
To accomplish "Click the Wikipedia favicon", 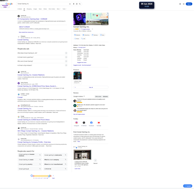I will click(19, 37).
